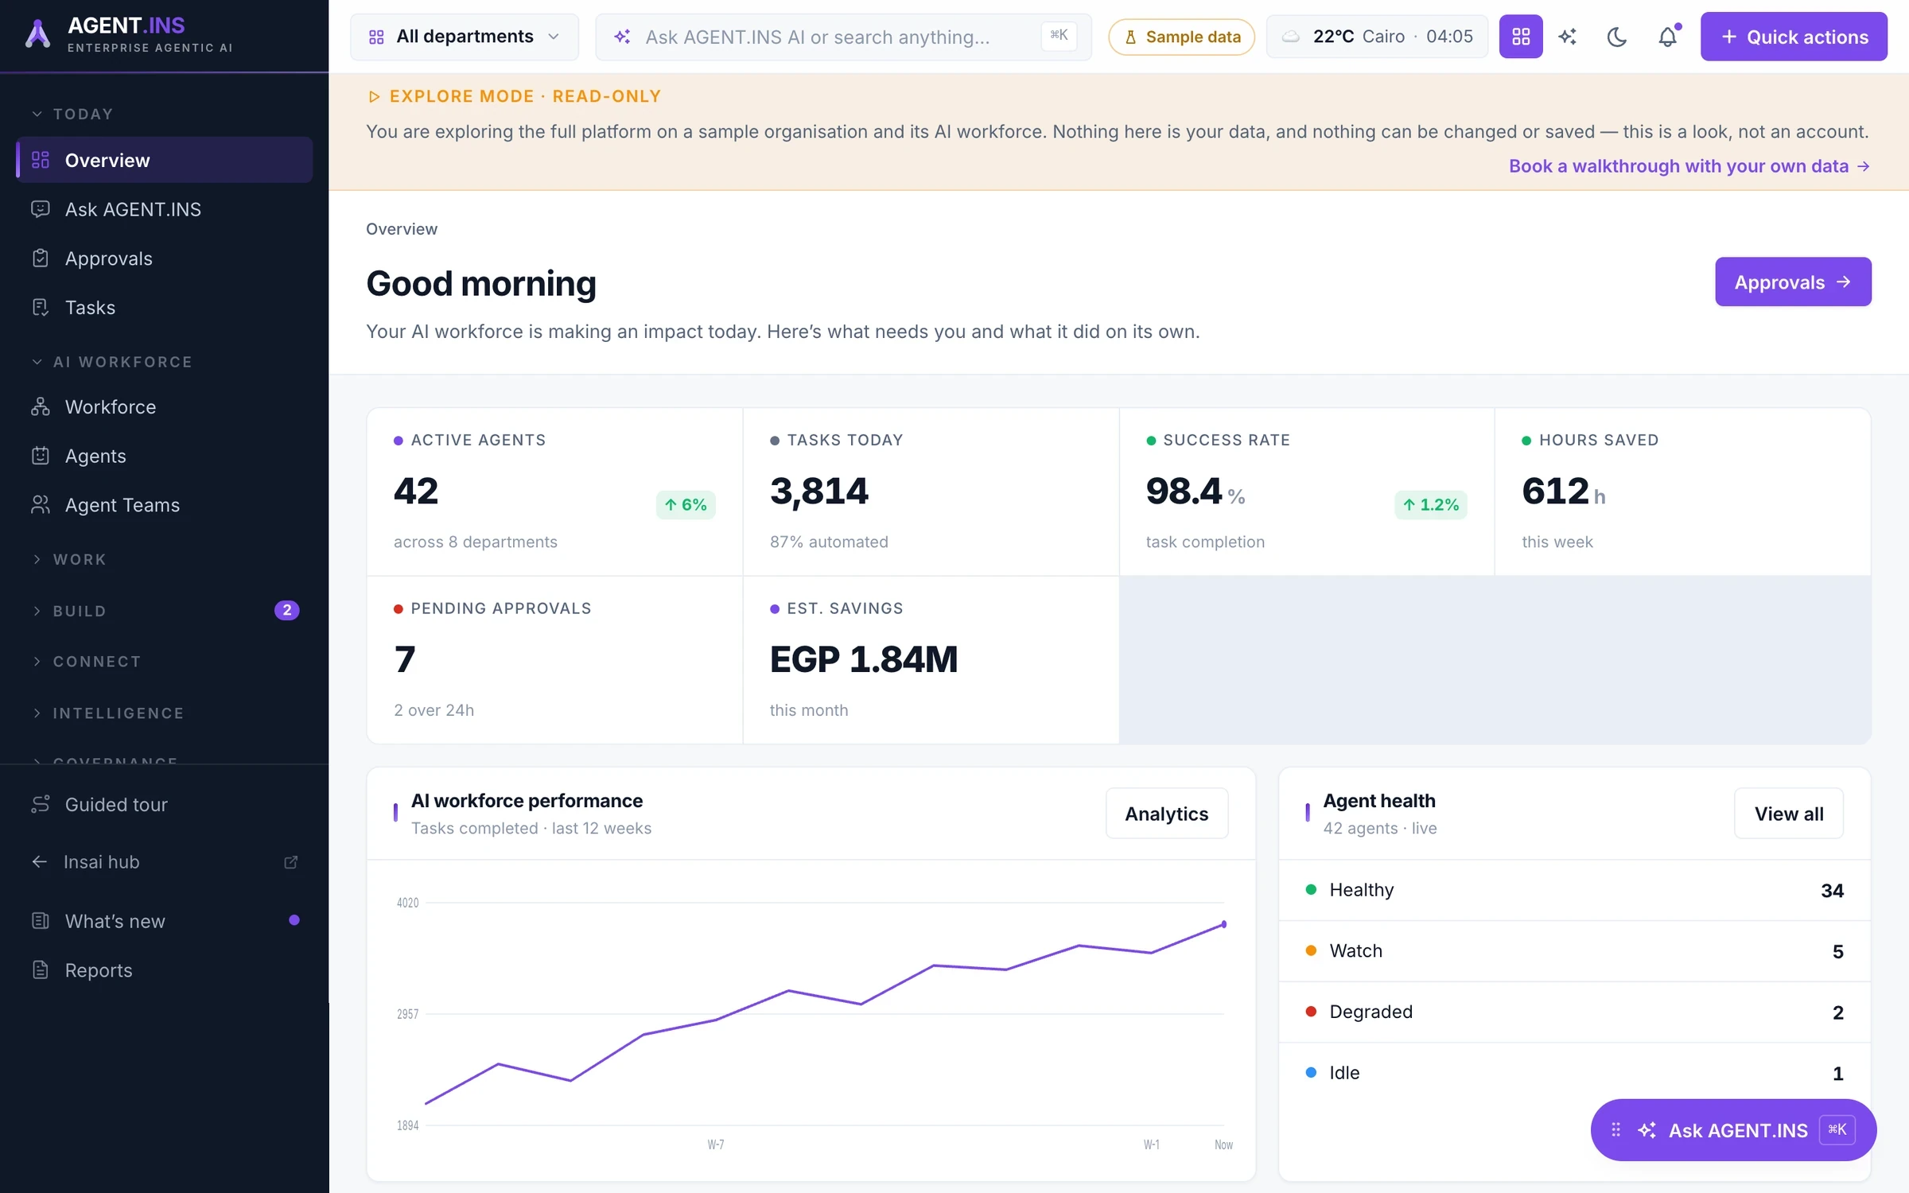Screen dimensions: 1909x1193
Task: Click the weather cloud icon
Action: tap(1291, 37)
